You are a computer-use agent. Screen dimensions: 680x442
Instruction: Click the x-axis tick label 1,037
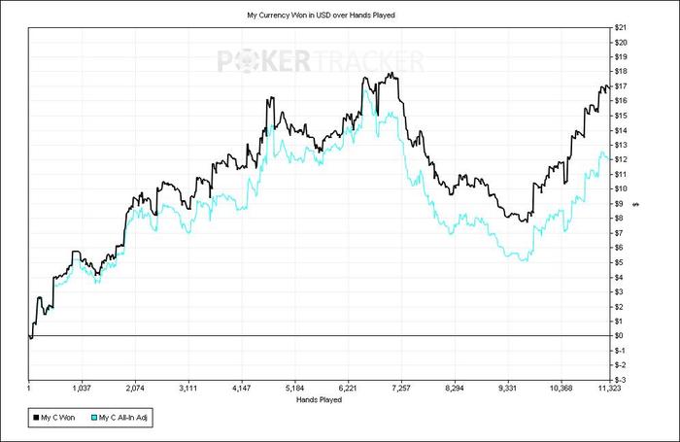(82, 388)
